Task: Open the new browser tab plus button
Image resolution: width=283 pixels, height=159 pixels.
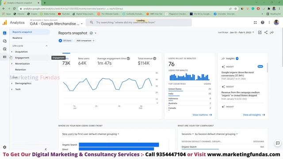Action: coord(45,3)
